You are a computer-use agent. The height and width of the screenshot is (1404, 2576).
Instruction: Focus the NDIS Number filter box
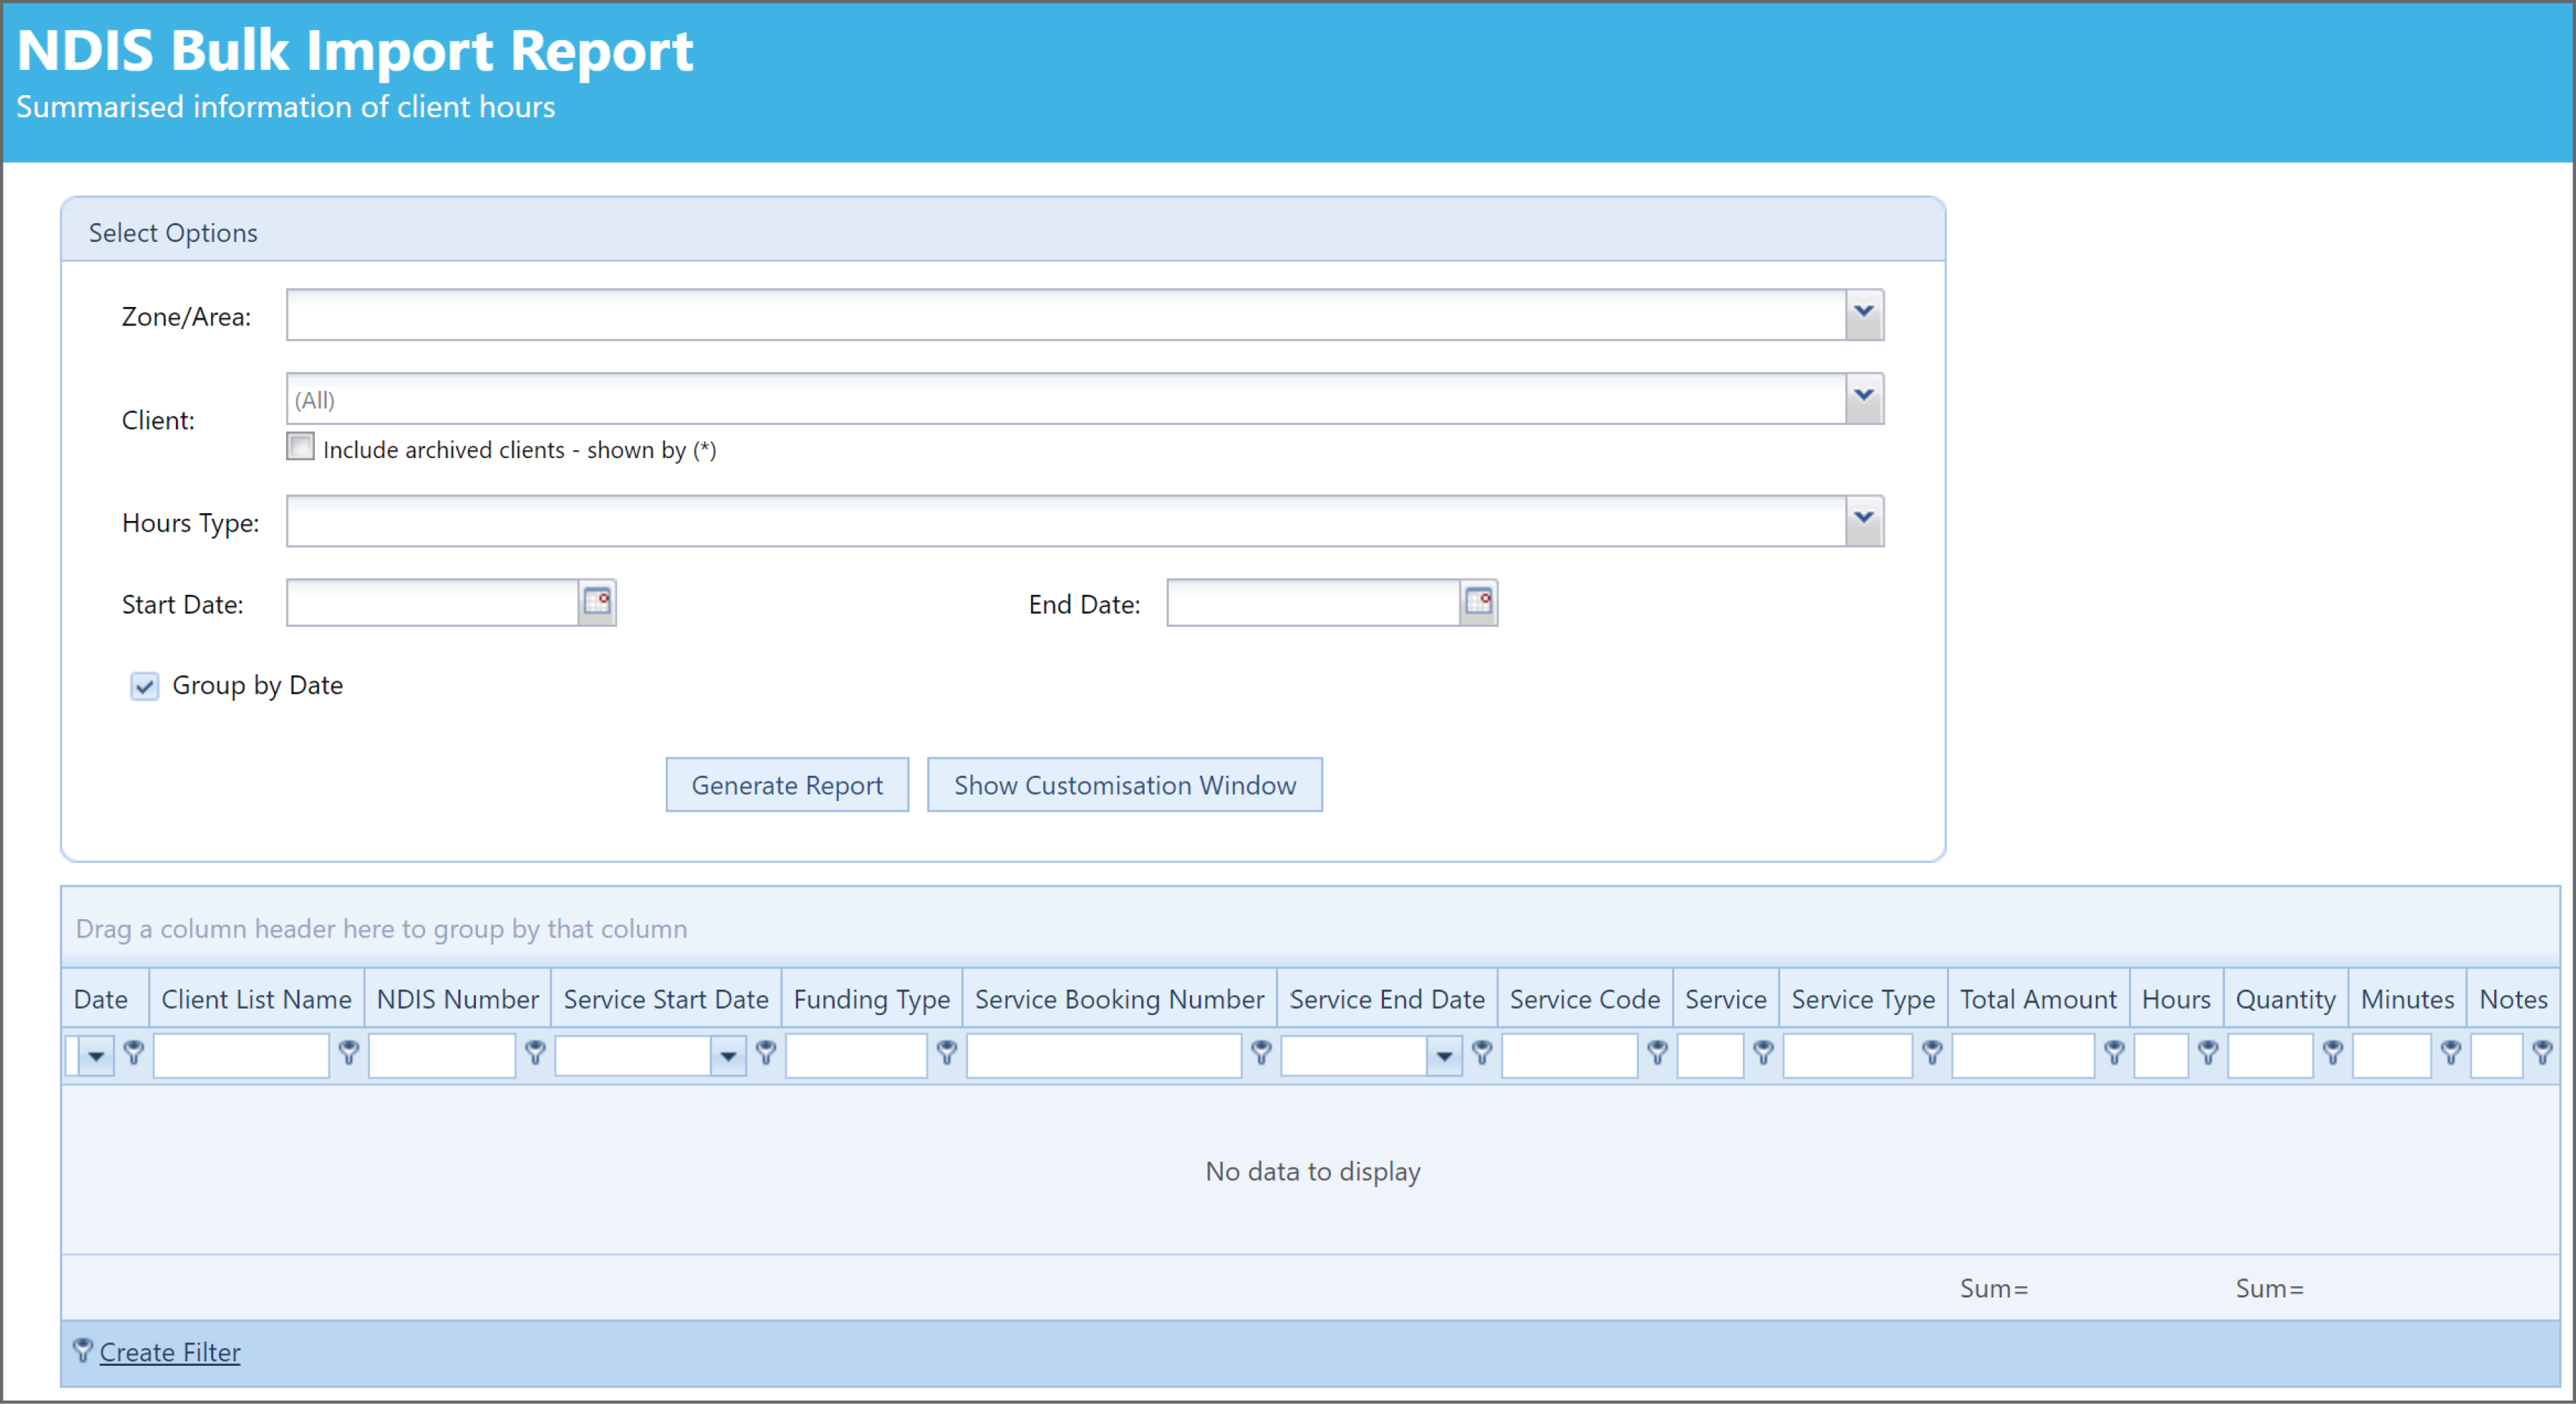[x=442, y=1056]
